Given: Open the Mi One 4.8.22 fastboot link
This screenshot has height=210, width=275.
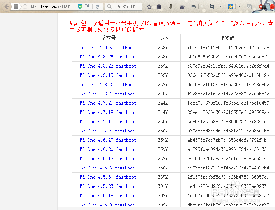Looking at the screenshot, I should (108, 66).
